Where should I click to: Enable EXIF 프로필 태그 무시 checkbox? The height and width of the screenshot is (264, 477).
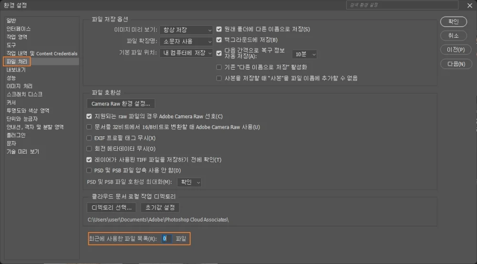point(89,138)
